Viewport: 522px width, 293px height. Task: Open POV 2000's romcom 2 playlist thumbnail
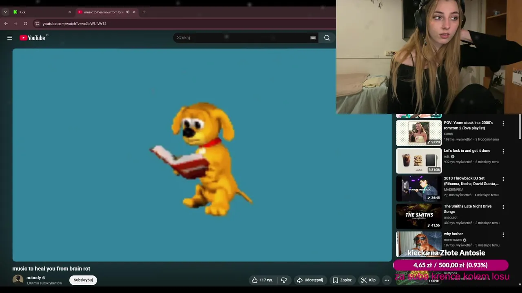pyautogui.click(x=419, y=133)
